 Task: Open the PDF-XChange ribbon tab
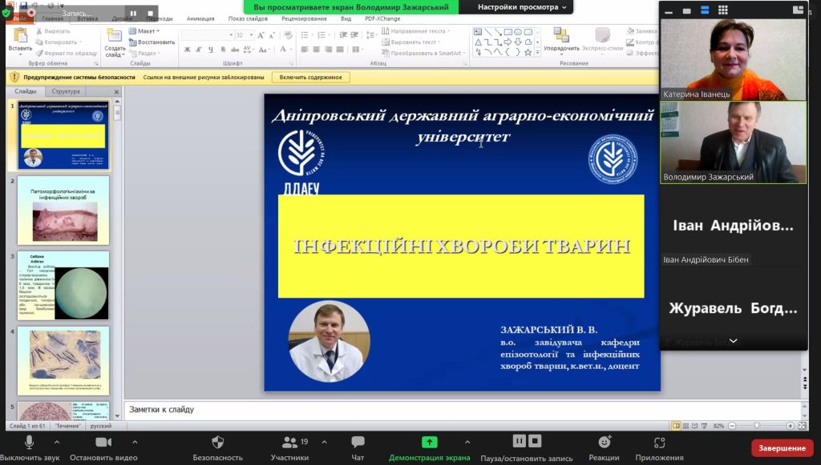tap(382, 19)
